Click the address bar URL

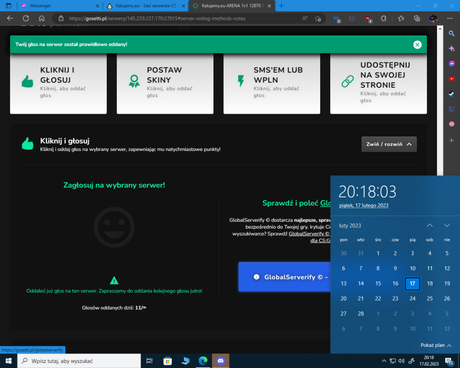coord(157,18)
